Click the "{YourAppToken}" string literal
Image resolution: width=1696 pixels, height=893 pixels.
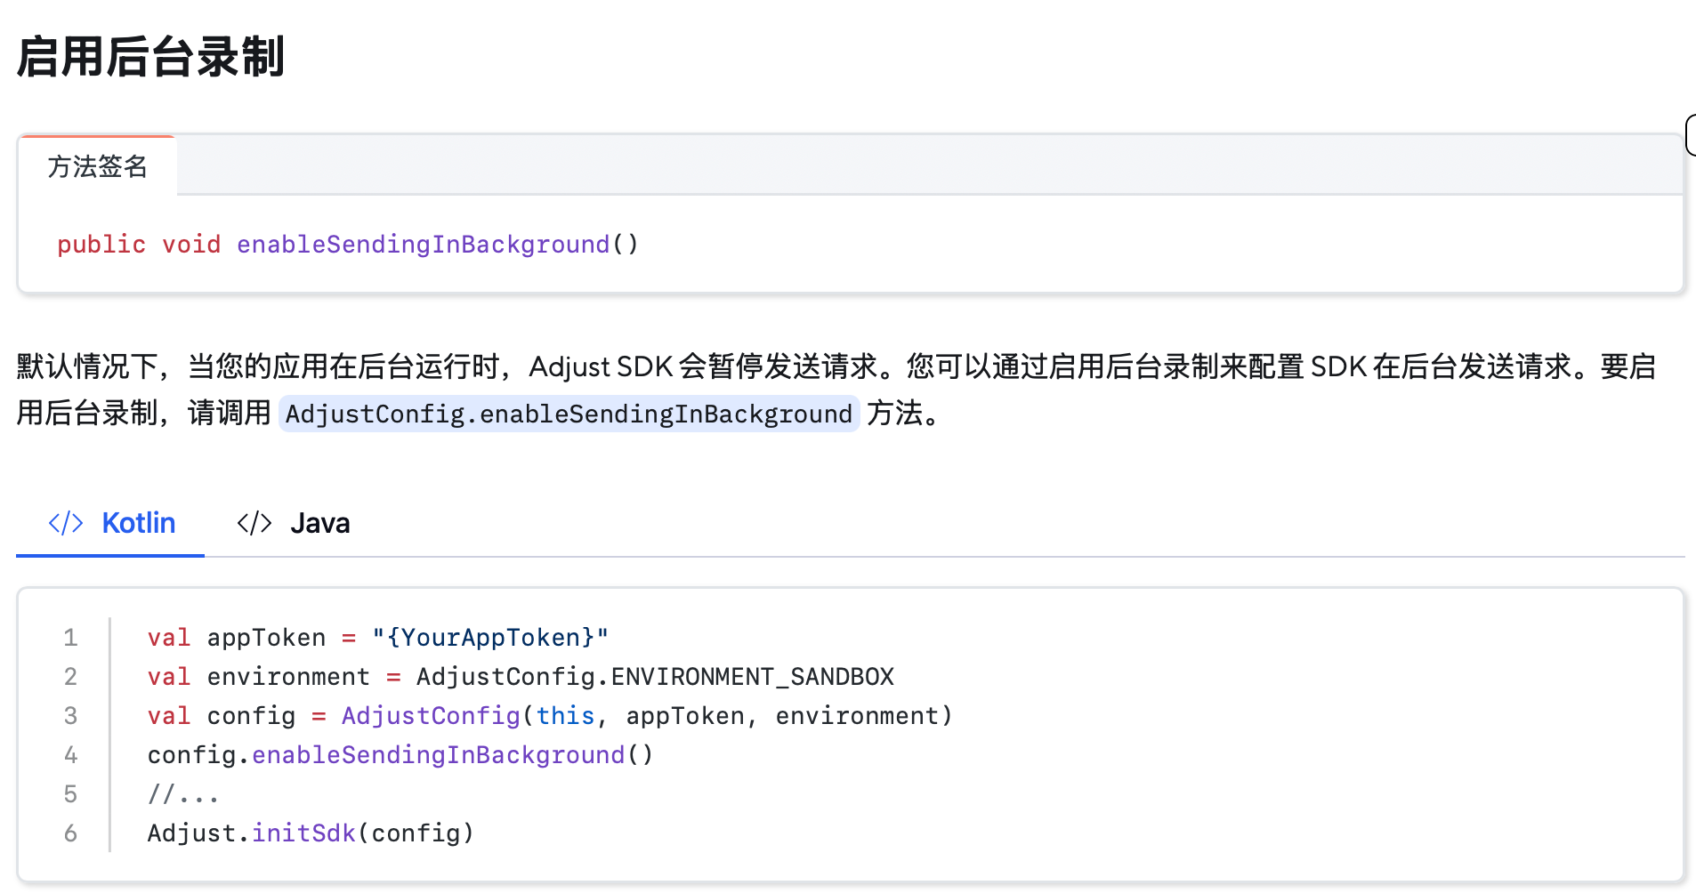point(490,638)
